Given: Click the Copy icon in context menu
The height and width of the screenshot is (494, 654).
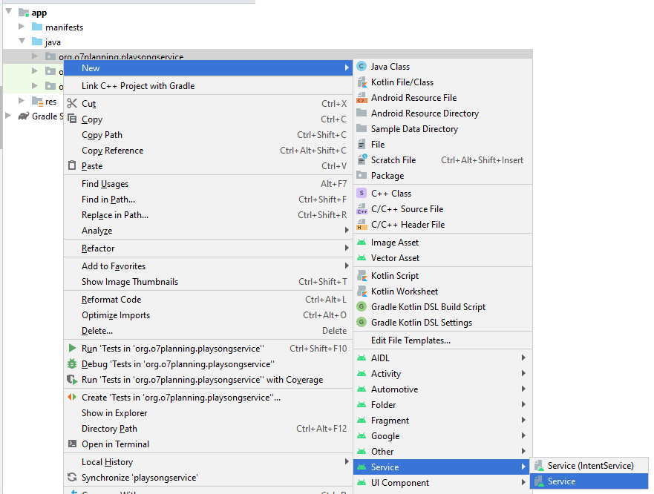Looking at the screenshot, I should pyautogui.click(x=72, y=119).
